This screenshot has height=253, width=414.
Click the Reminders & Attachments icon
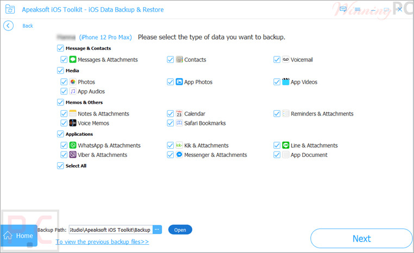coord(286,113)
